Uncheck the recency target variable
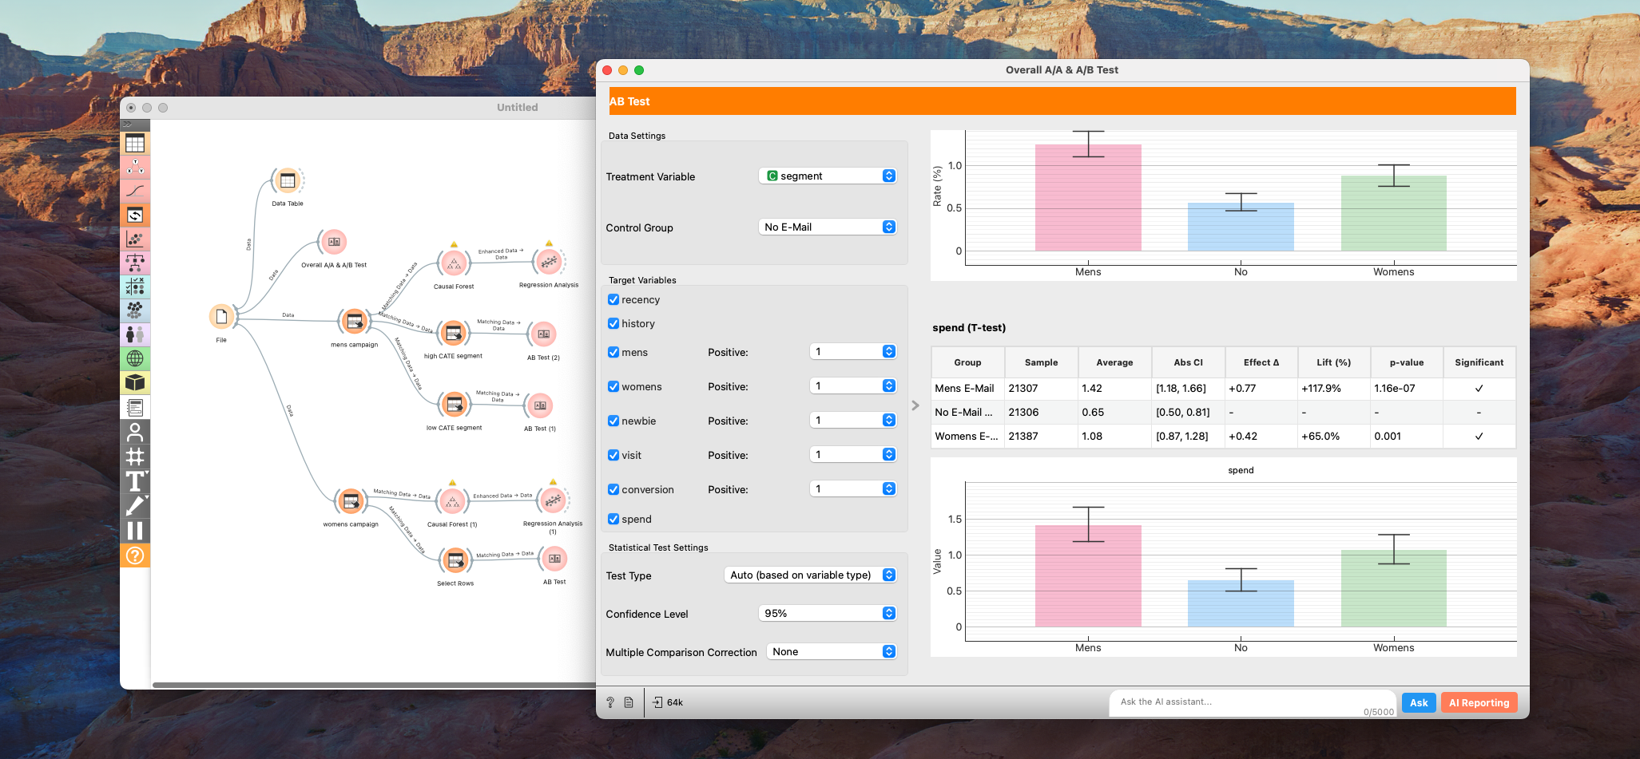The width and height of the screenshot is (1640, 759). [614, 300]
